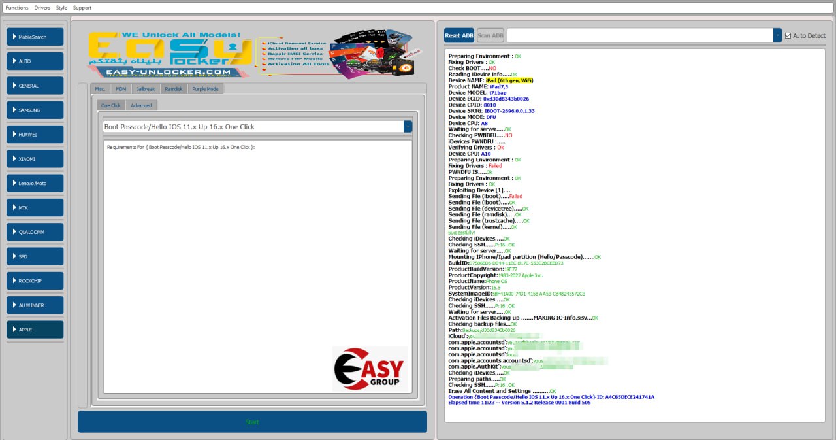Open the APPLE sidebar category
Viewport: 836px width, 440px height.
(x=35, y=330)
